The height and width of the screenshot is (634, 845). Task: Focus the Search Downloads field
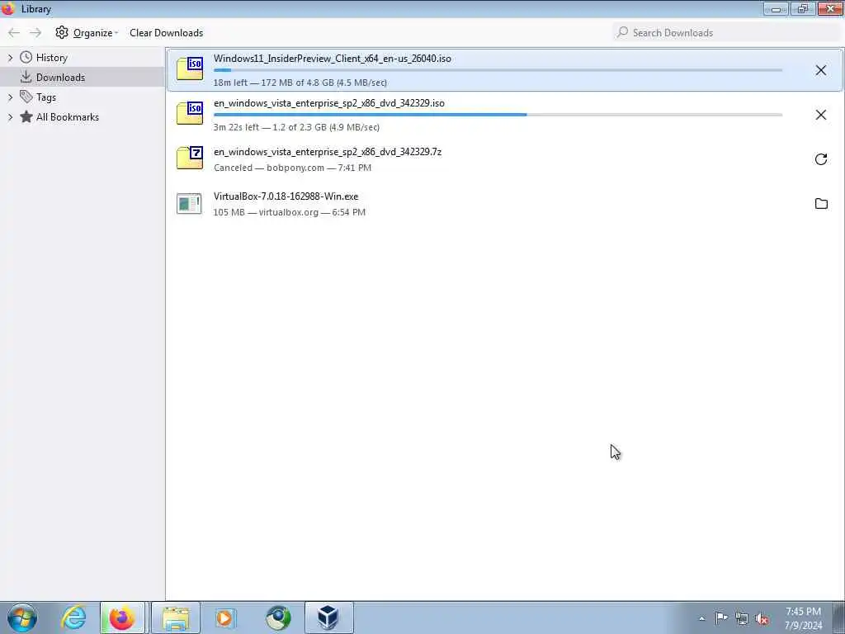tap(726, 33)
